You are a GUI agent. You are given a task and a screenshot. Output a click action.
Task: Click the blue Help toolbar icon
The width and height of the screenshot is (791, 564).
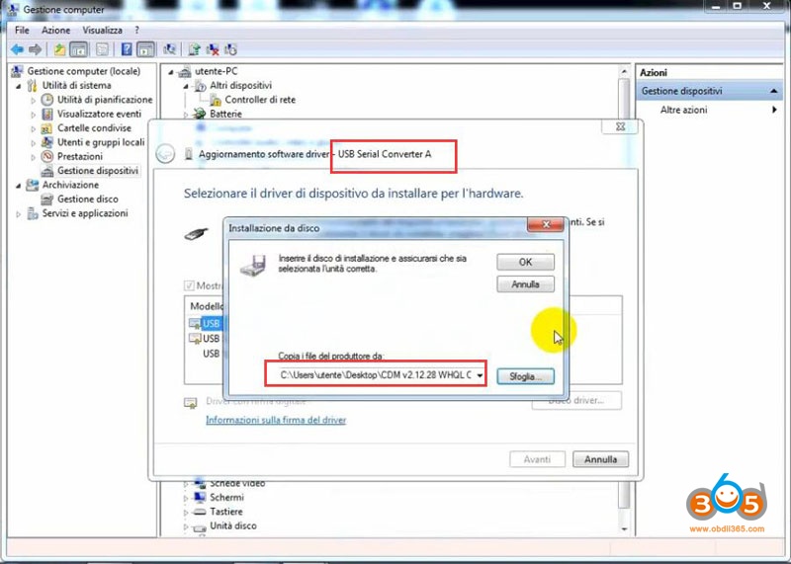127,49
